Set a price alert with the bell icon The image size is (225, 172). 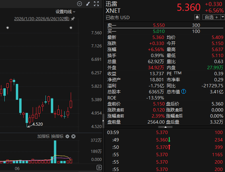pos(197,17)
